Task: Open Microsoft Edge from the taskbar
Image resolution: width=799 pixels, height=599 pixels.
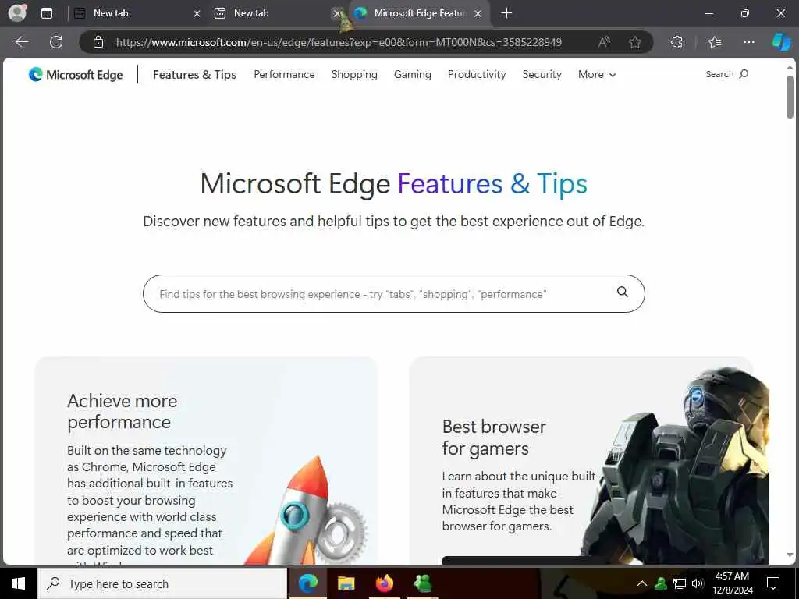Action: [x=307, y=583]
